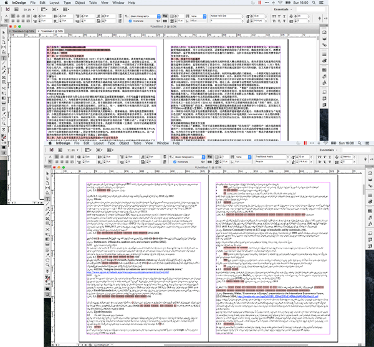The height and width of the screenshot is (347, 374).
Task: Uncheck Hyphenate in Untitled-1 control panel
Action: [x=175, y=162]
